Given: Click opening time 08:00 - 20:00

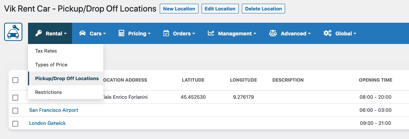Looking at the screenshot, I should [x=375, y=97].
